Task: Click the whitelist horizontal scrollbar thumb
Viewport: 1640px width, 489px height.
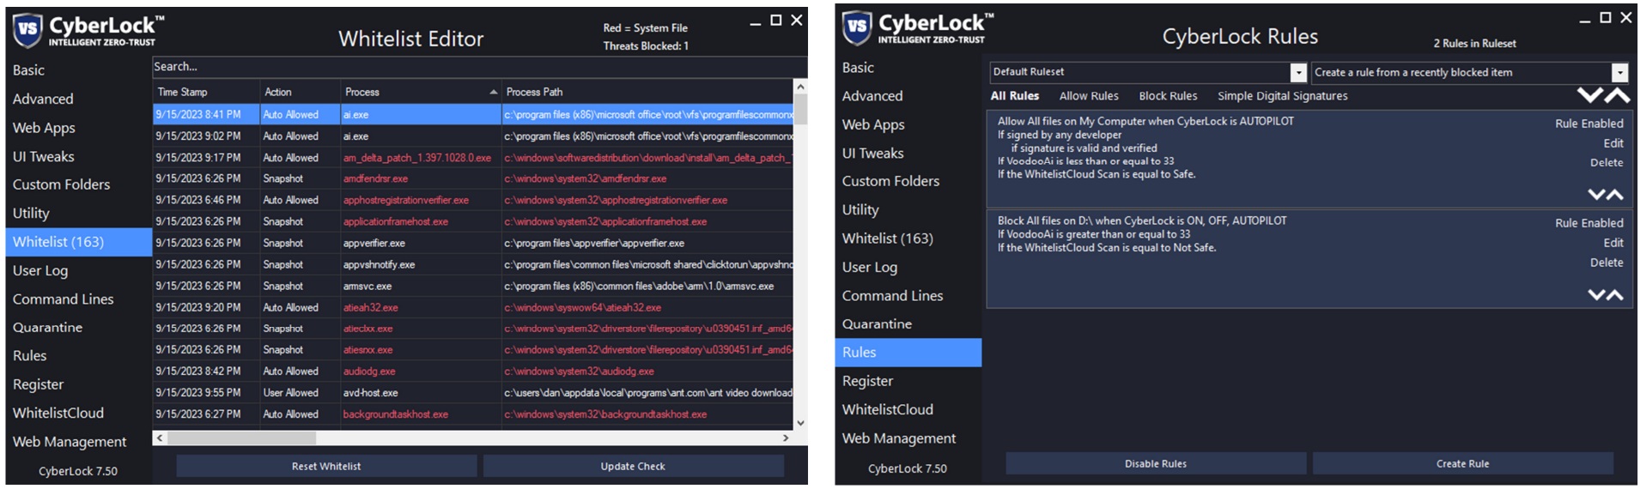Action: click(240, 438)
